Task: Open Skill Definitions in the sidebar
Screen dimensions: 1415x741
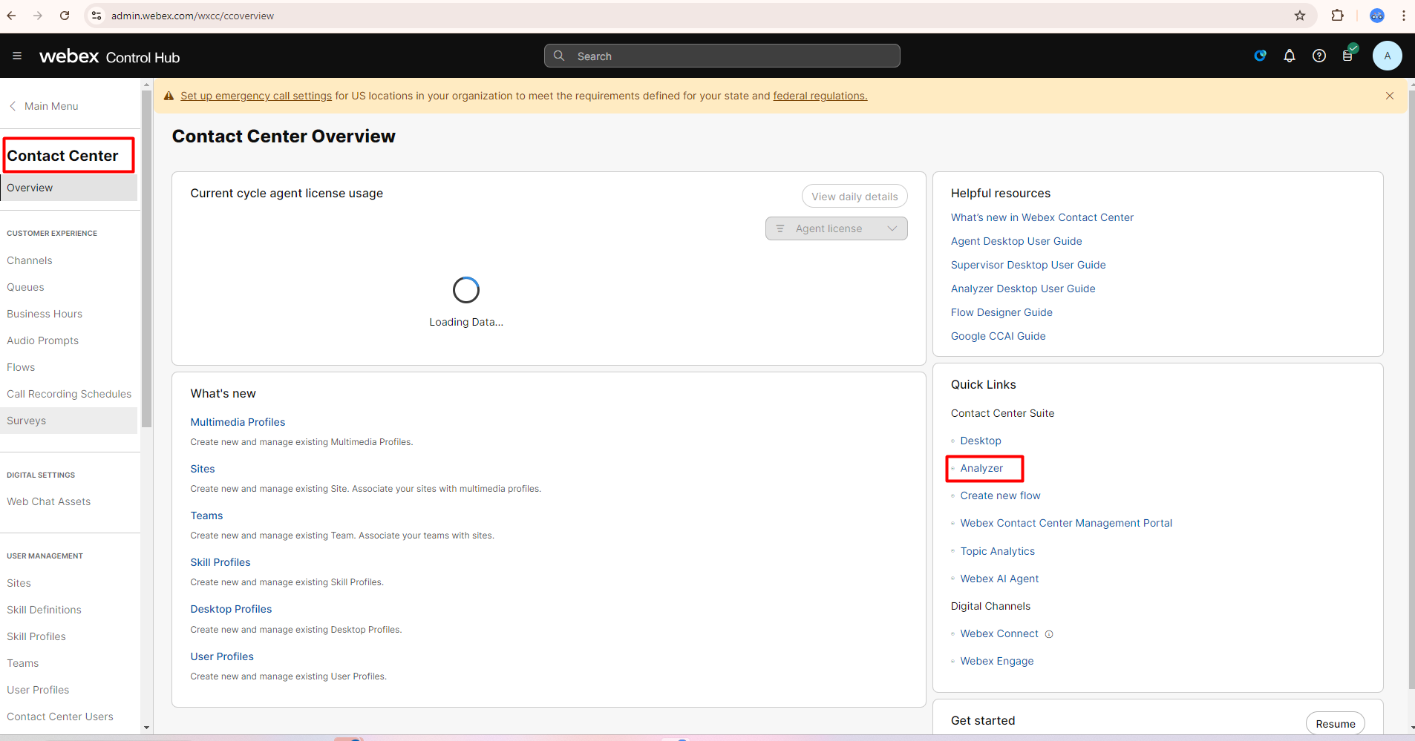Action: pyautogui.click(x=44, y=610)
